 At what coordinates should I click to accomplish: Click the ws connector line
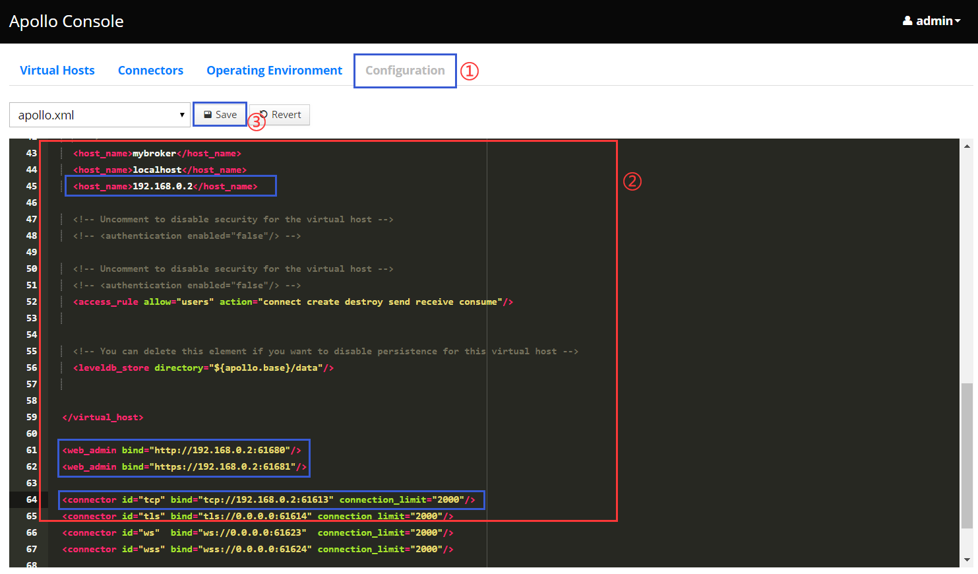[258, 532]
